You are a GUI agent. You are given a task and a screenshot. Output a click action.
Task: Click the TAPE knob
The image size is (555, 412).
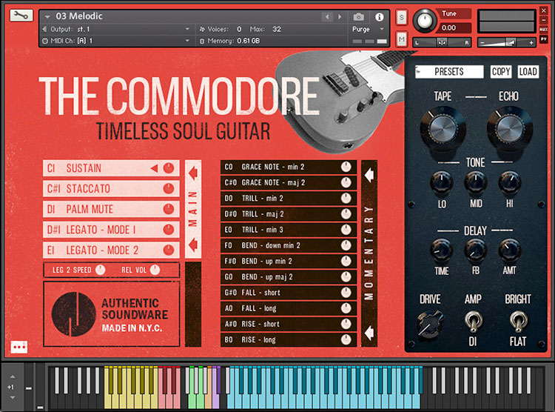click(443, 130)
